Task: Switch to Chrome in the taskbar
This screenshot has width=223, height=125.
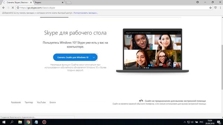Action: [x=28, y=122]
